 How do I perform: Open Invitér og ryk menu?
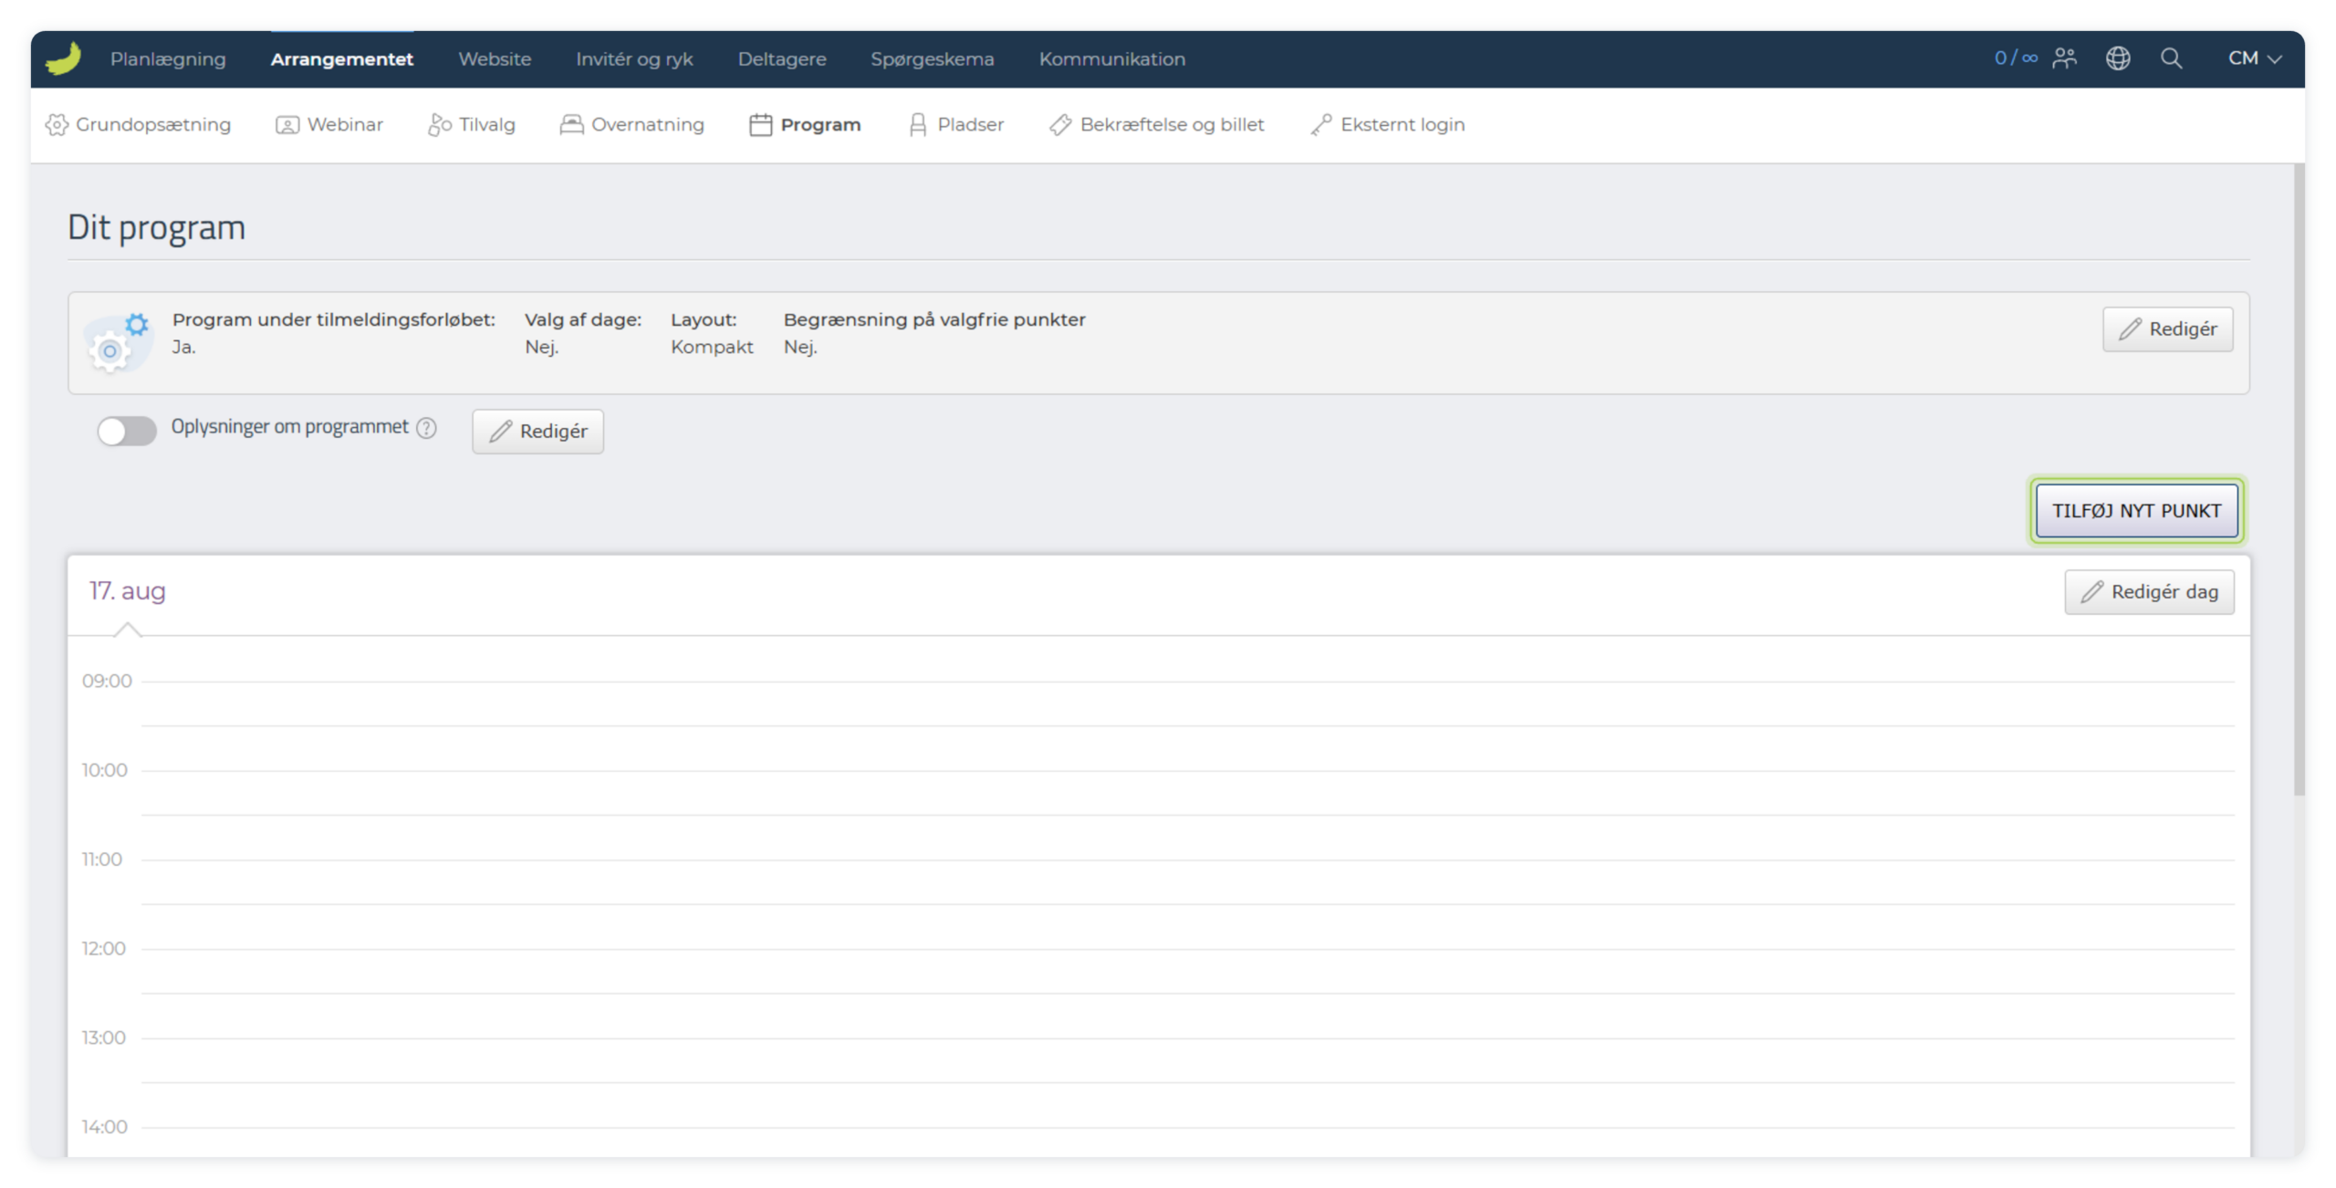[x=634, y=58]
